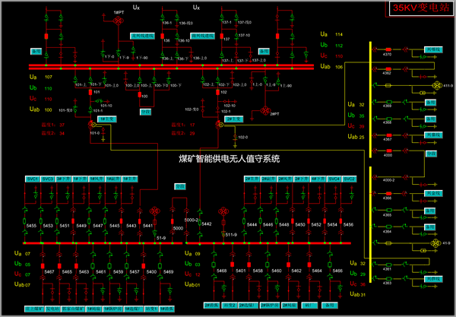Select line breaker 137 symbol
456x317 pixels.
coord(222,36)
